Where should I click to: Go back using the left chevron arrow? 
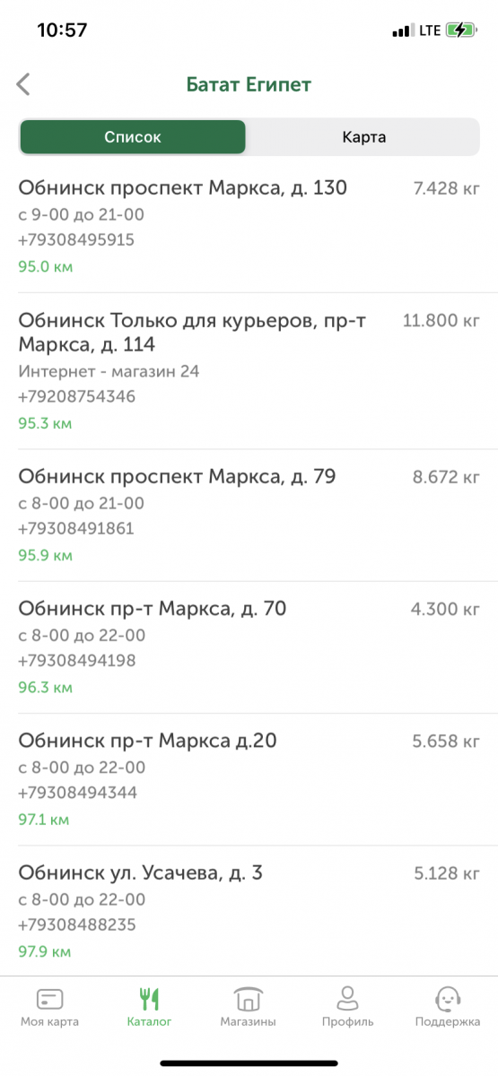click(23, 85)
